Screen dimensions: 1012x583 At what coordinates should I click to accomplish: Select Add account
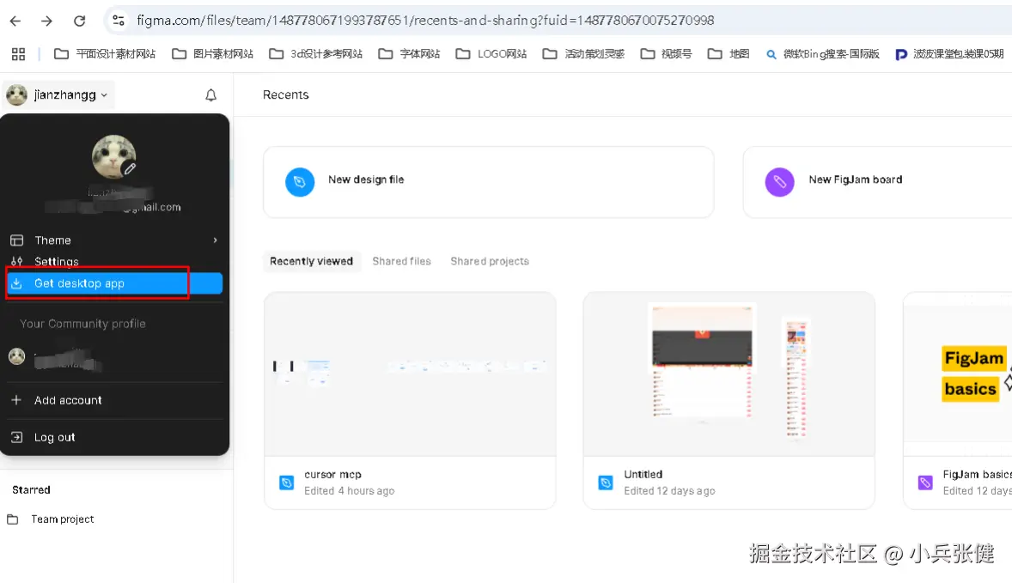pos(114,400)
